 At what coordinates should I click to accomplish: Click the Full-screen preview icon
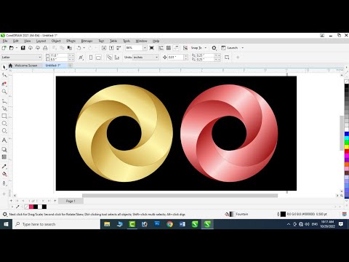[x=152, y=48]
